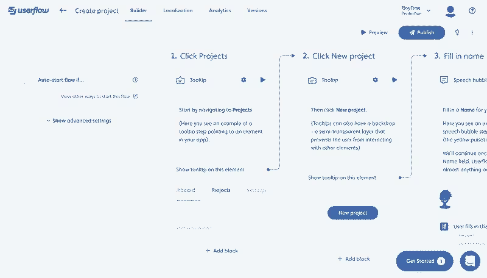487x278 pixels.
Task: Click the Userflow logo
Action: tap(28, 10)
